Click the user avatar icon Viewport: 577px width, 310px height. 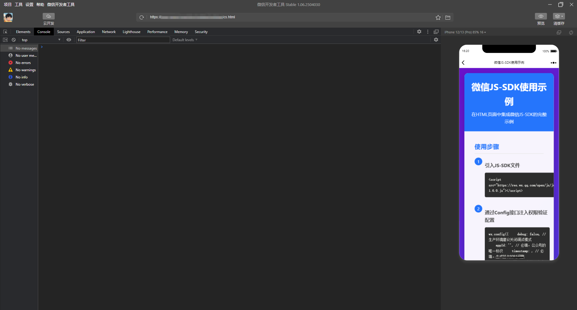point(8,17)
